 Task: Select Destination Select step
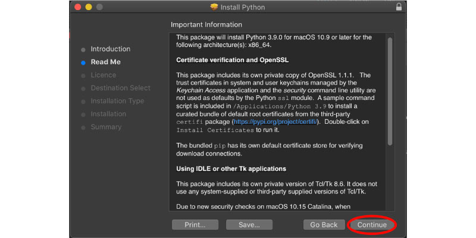pyautogui.click(x=121, y=88)
